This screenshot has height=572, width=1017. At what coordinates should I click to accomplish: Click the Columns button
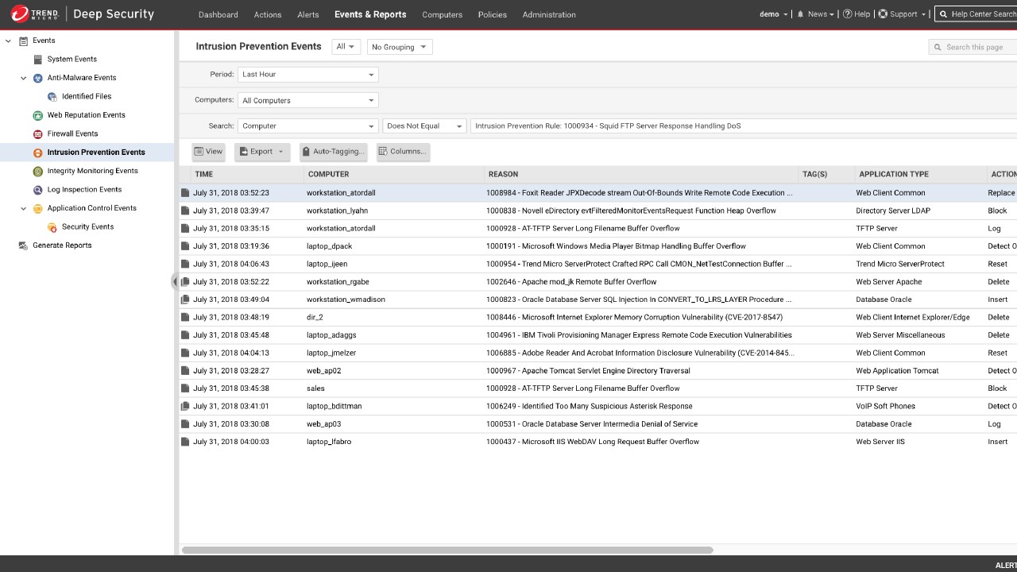point(402,152)
